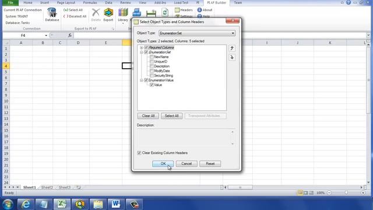
Task: Open the File tab
Action: click(10, 2)
